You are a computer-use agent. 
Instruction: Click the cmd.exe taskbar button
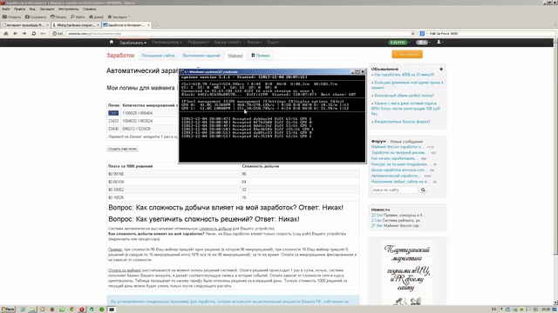(x=112, y=310)
